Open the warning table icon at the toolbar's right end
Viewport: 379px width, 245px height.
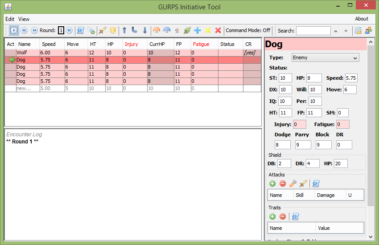(358, 31)
